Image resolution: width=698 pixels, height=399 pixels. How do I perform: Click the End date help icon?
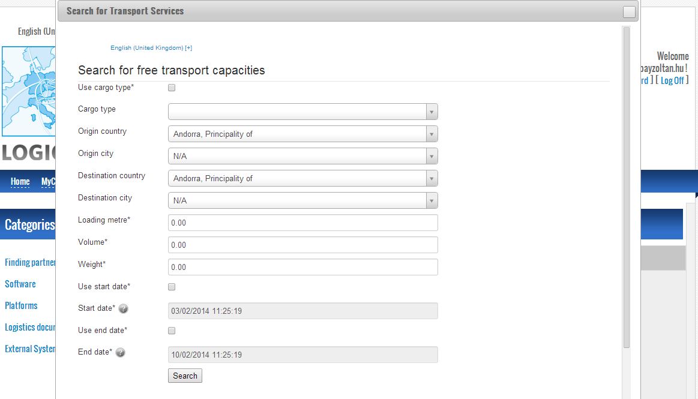(120, 353)
